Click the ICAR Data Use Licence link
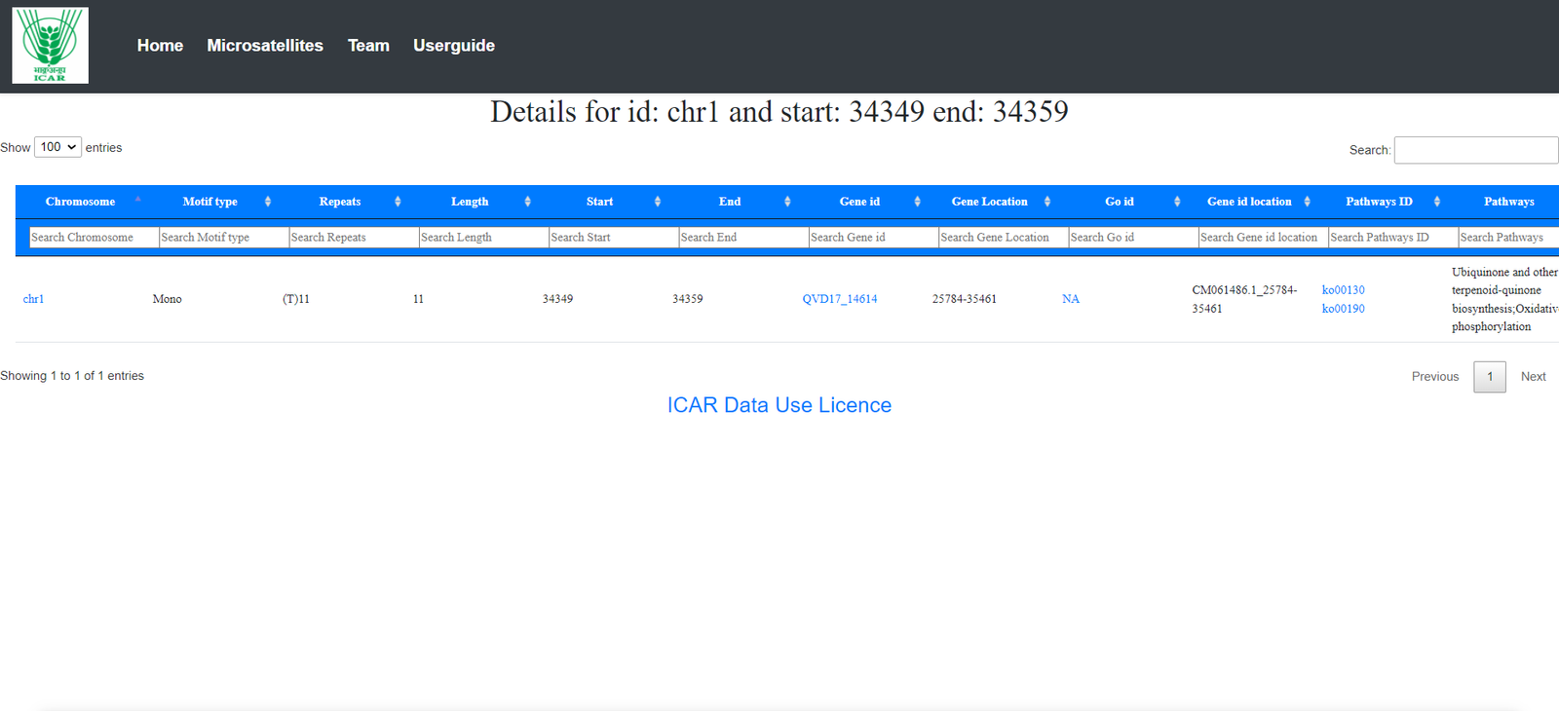 coord(779,405)
